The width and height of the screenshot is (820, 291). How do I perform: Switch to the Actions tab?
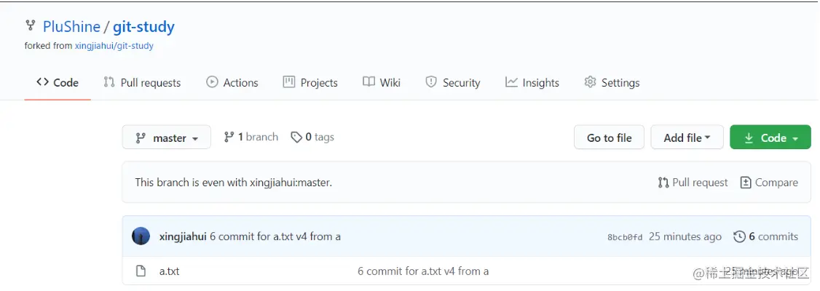coord(232,82)
